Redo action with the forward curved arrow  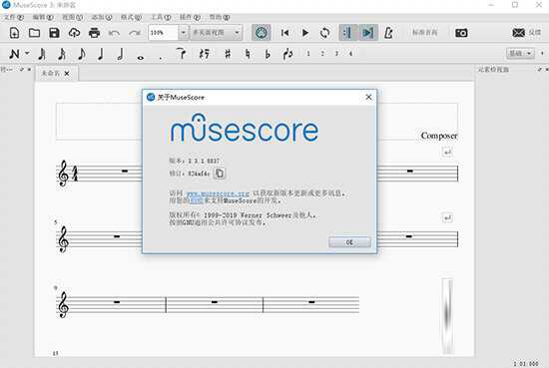135,33
